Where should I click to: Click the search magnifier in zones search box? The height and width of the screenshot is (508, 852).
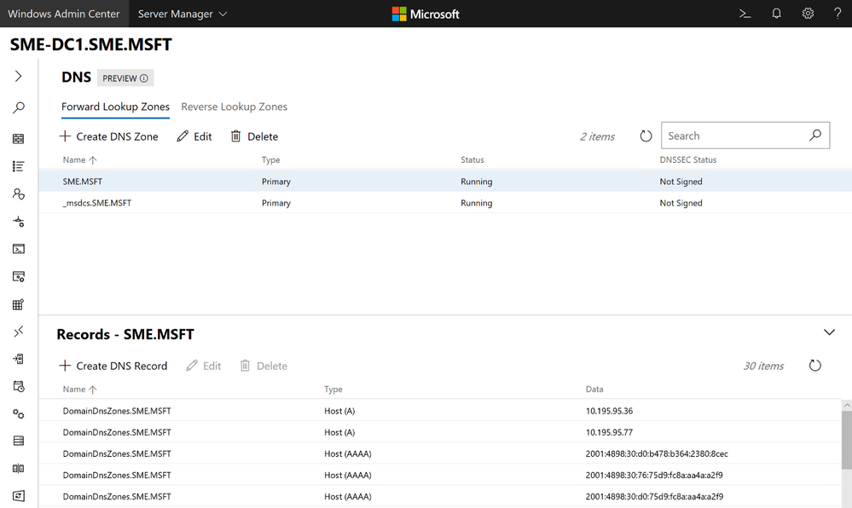815,136
